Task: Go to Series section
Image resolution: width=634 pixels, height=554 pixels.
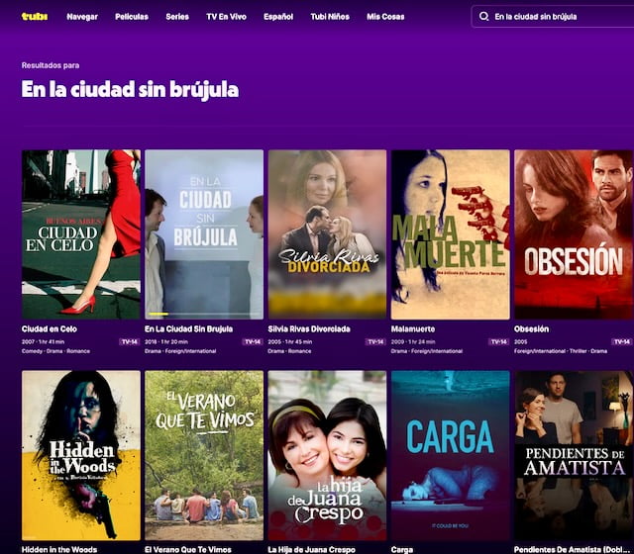Action: (177, 17)
